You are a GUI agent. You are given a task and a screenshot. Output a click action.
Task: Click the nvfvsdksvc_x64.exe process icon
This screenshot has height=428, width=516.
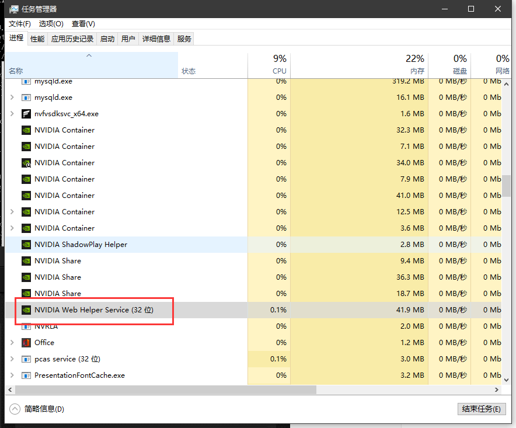26,114
